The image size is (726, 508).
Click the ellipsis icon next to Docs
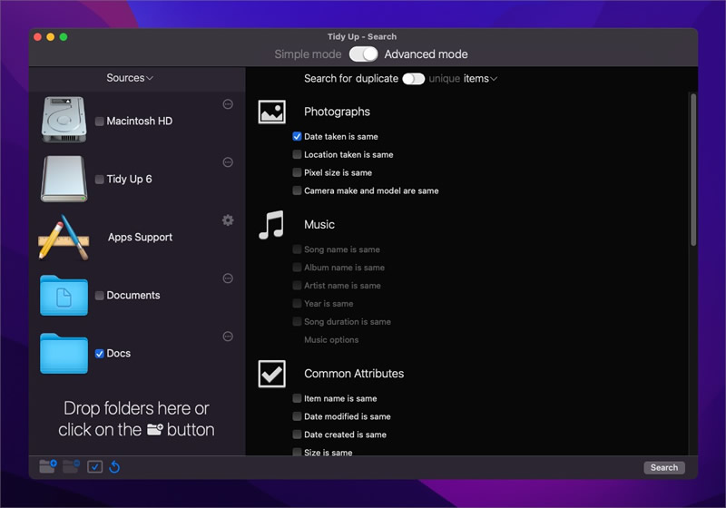coord(228,337)
